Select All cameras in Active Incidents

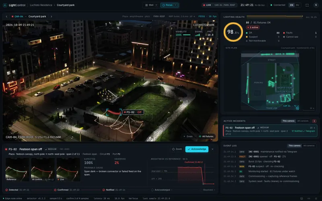click(303, 121)
